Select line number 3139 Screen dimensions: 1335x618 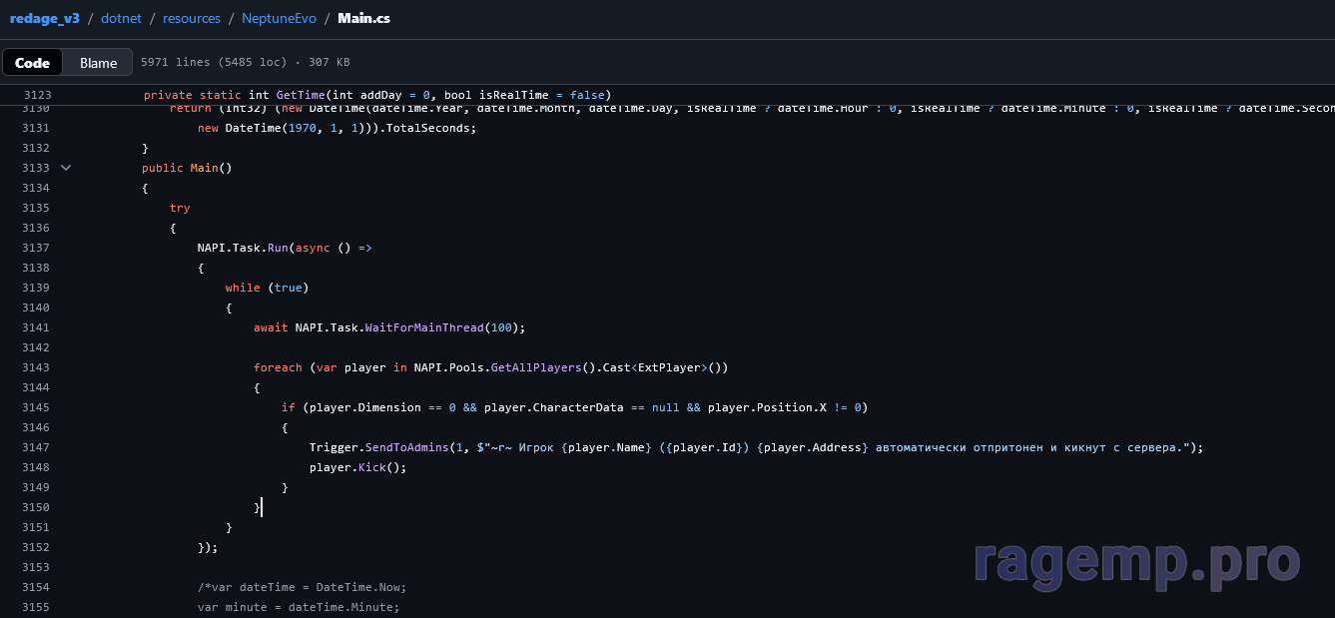[x=36, y=288]
